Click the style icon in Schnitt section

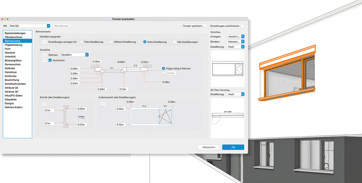pyautogui.click(x=45, y=104)
